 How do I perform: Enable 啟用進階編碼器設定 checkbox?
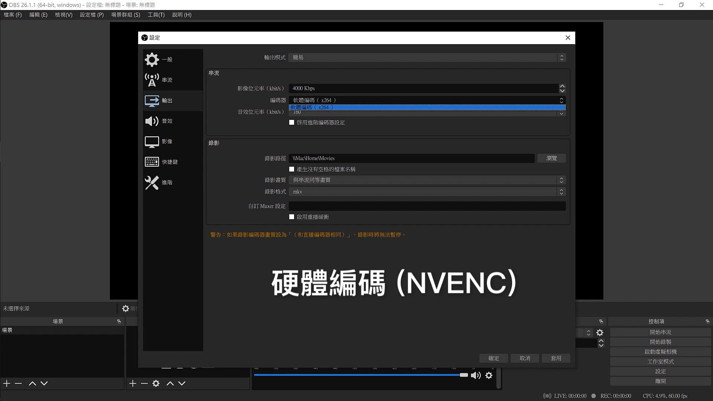tap(292, 123)
